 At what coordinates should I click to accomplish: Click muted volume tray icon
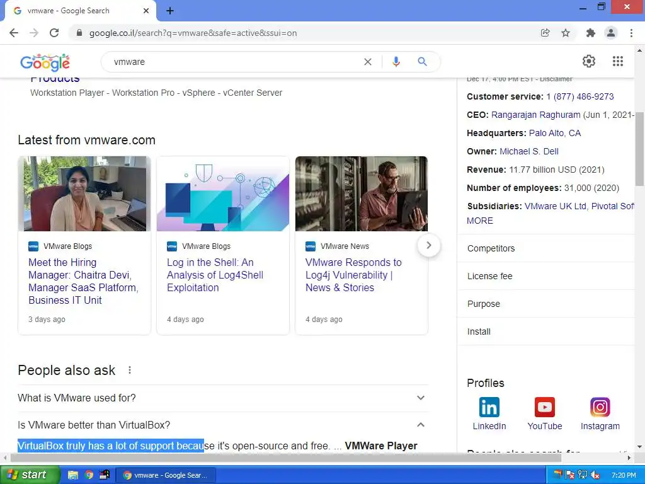coord(595,475)
